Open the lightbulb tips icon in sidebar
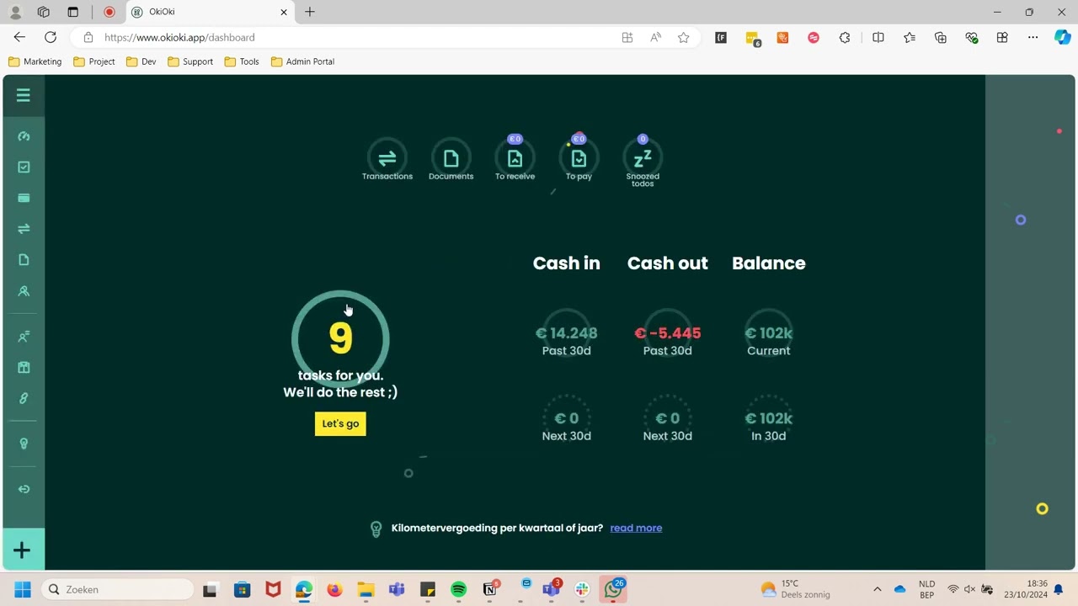Image resolution: width=1078 pixels, height=606 pixels. point(24,444)
